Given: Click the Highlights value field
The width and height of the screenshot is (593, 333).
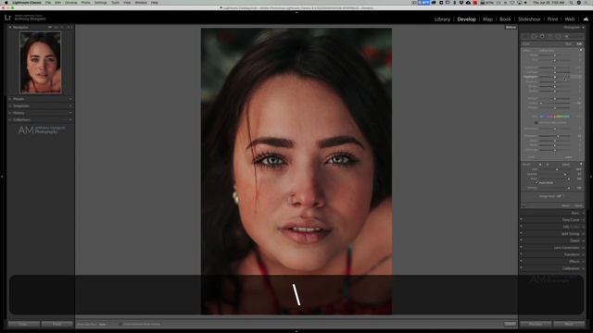Looking at the screenshot, I should [577, 77].
